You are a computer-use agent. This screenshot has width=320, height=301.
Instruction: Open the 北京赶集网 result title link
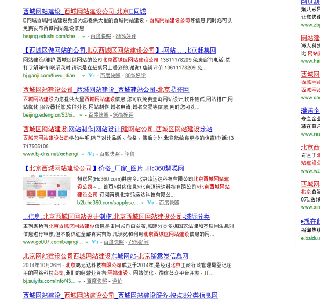[120, 51]
